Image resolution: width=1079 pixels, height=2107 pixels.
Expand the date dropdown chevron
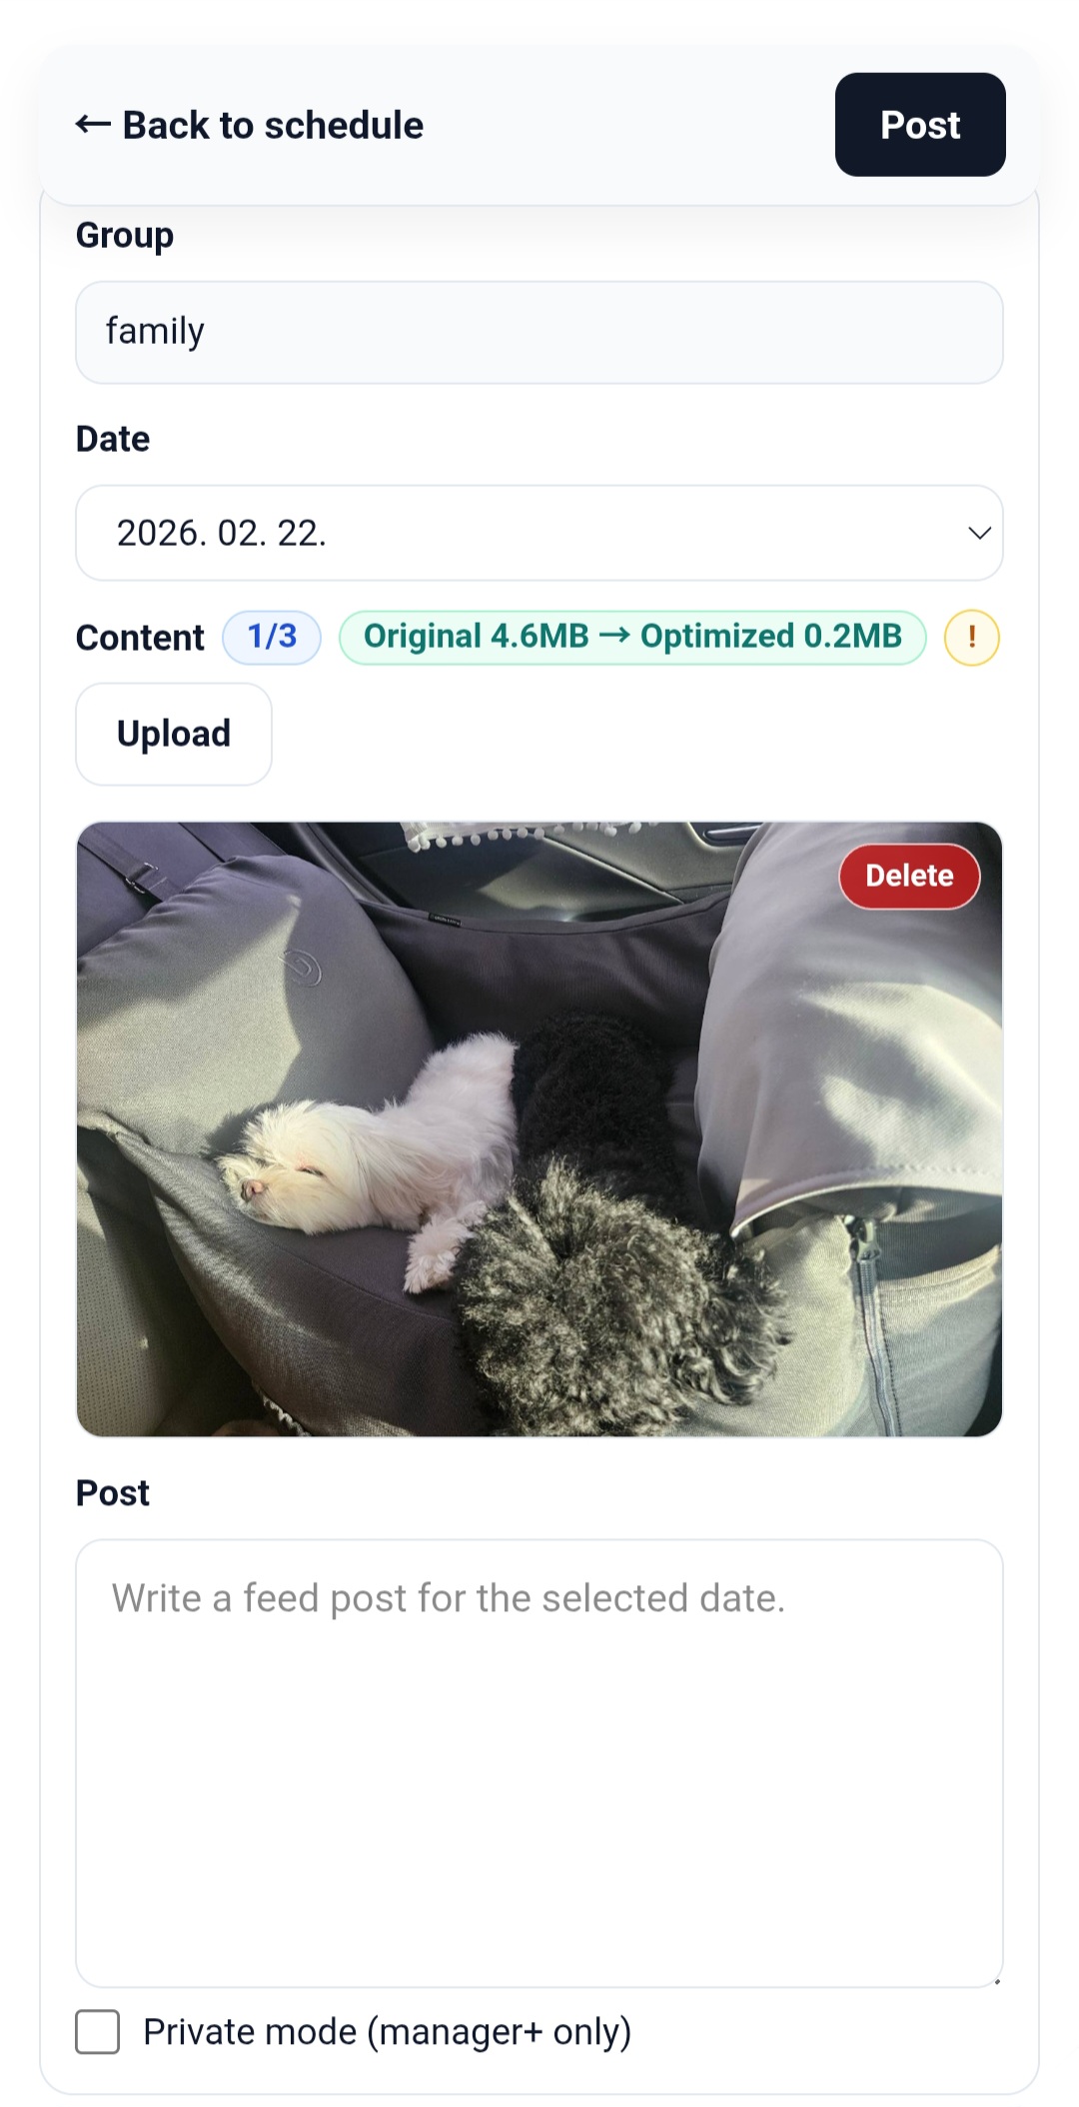click(979, 533)
